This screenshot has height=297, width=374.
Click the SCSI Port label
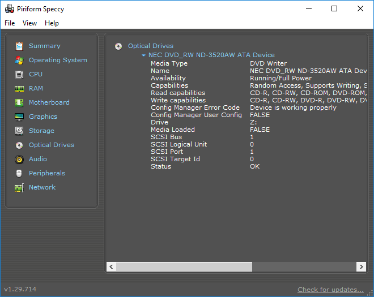pos(167,152)
